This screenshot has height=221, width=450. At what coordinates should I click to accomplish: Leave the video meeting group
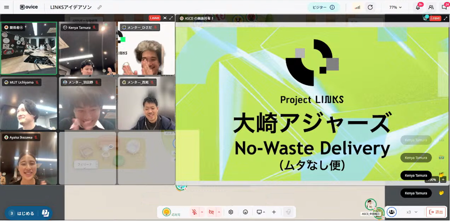(x=155, y=18)
